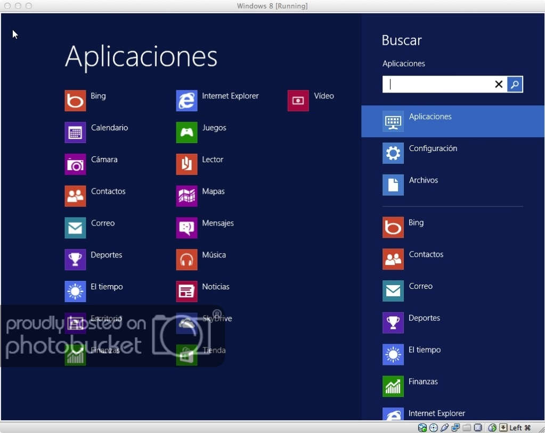The height and width of the screenshot is (433, 545).
Task: Toggle VirtualBox mouse integration status icon
Action: point(492,428)
